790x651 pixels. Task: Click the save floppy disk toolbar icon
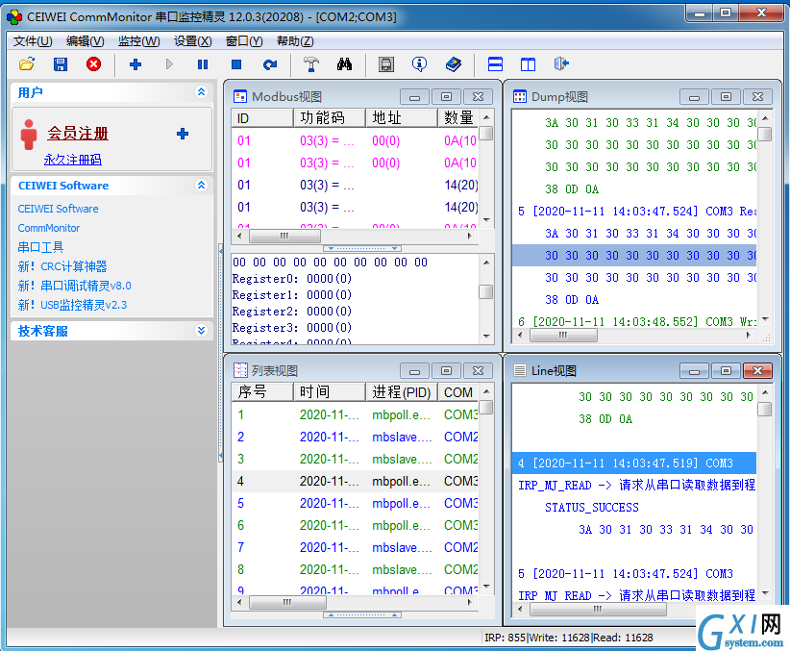(x=61, y=64)
